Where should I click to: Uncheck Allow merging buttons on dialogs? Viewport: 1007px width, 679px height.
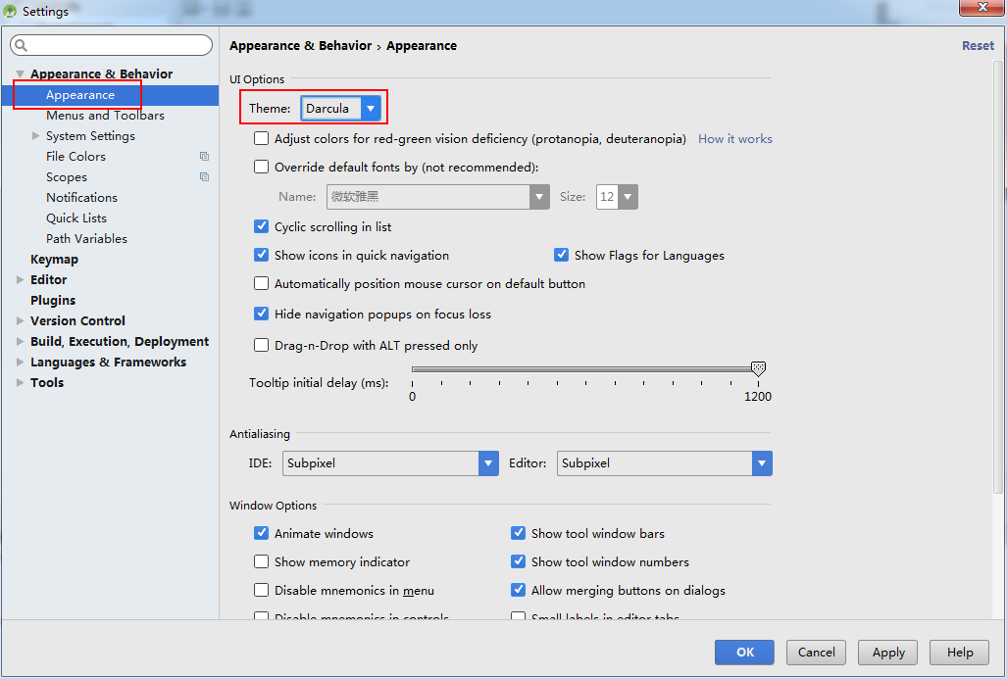[x=519, y=590]
